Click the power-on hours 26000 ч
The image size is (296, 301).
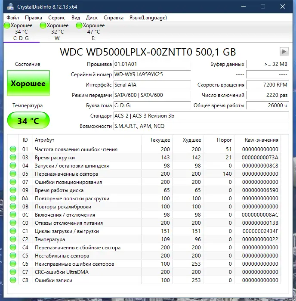point(268,106)
